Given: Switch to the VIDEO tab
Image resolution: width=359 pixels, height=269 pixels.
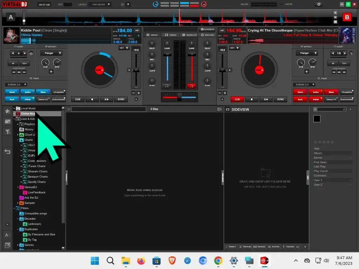Looking at the screenshot, I should click(x=171, y=35).
